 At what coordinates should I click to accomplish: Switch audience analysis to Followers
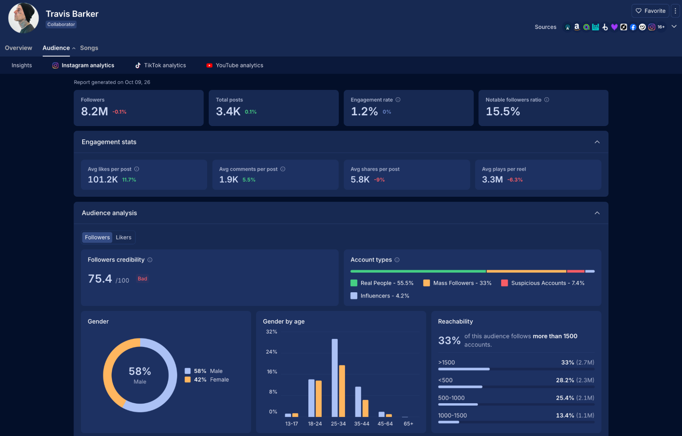97,237
